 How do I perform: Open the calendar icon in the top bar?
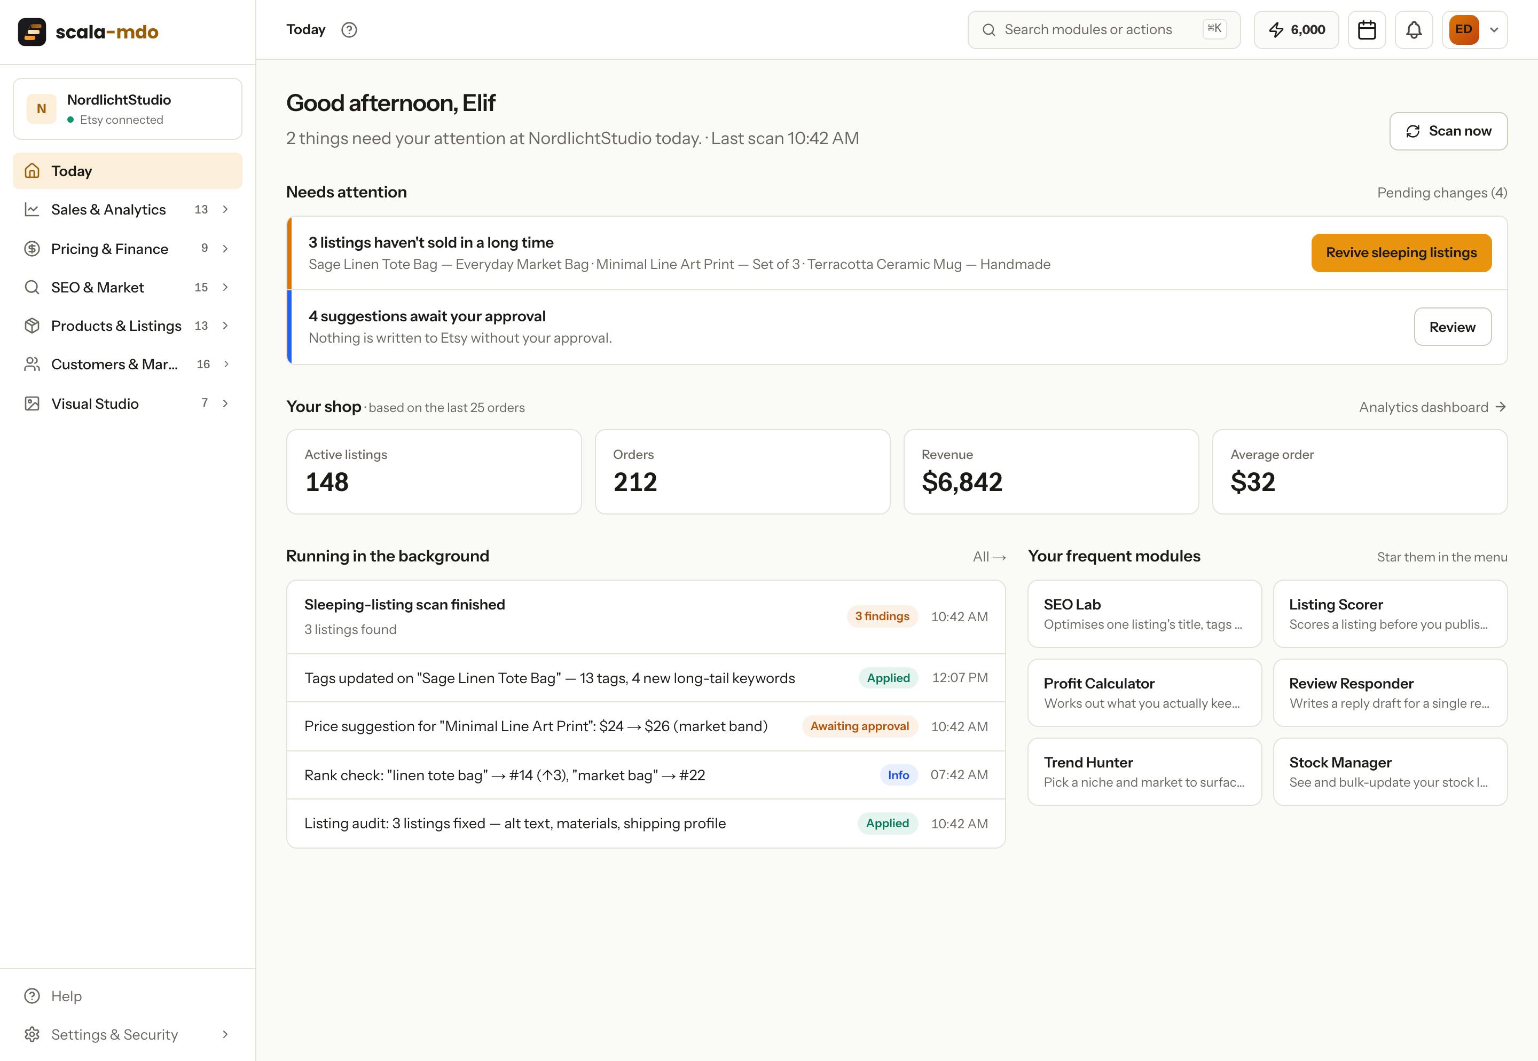(1367, 30)
